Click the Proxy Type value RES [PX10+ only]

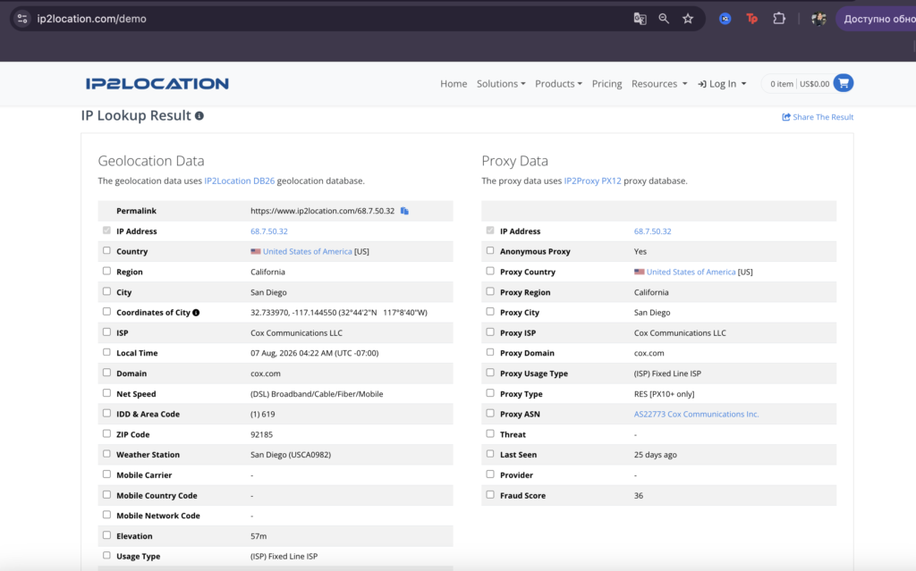[665, 394]
